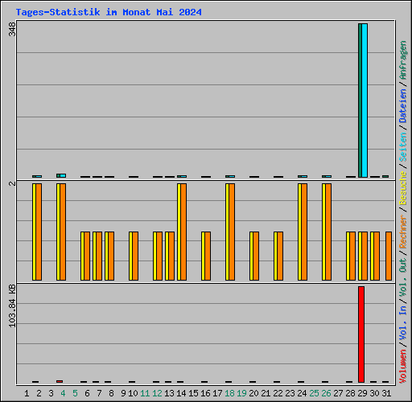Click the 'Seiten' legend label
The height and width of the screenshot is (402, 412).
pos(403,147)
